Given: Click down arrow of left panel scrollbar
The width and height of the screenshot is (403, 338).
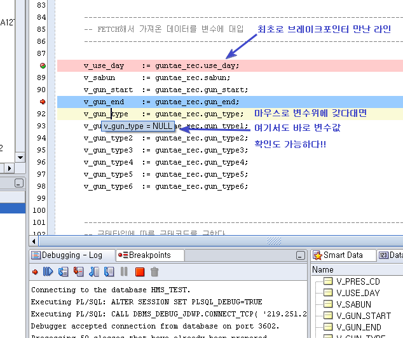Looking at the screenshot, I should tap(20, 156).
